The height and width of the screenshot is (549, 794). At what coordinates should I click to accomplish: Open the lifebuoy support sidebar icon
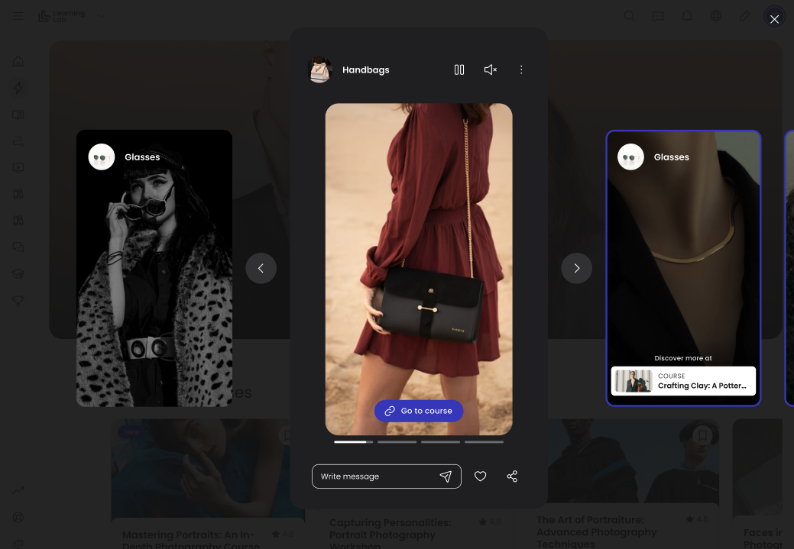(x=18, y=517)
